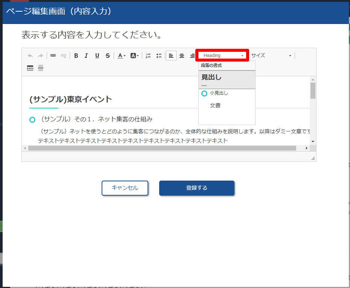This screenshot has width=350, height=288.
Task: Align text to the left
Action: pos(171,56)
